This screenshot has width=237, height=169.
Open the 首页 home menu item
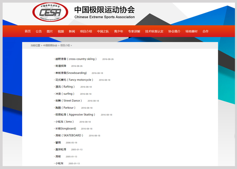tap(27, 31)
